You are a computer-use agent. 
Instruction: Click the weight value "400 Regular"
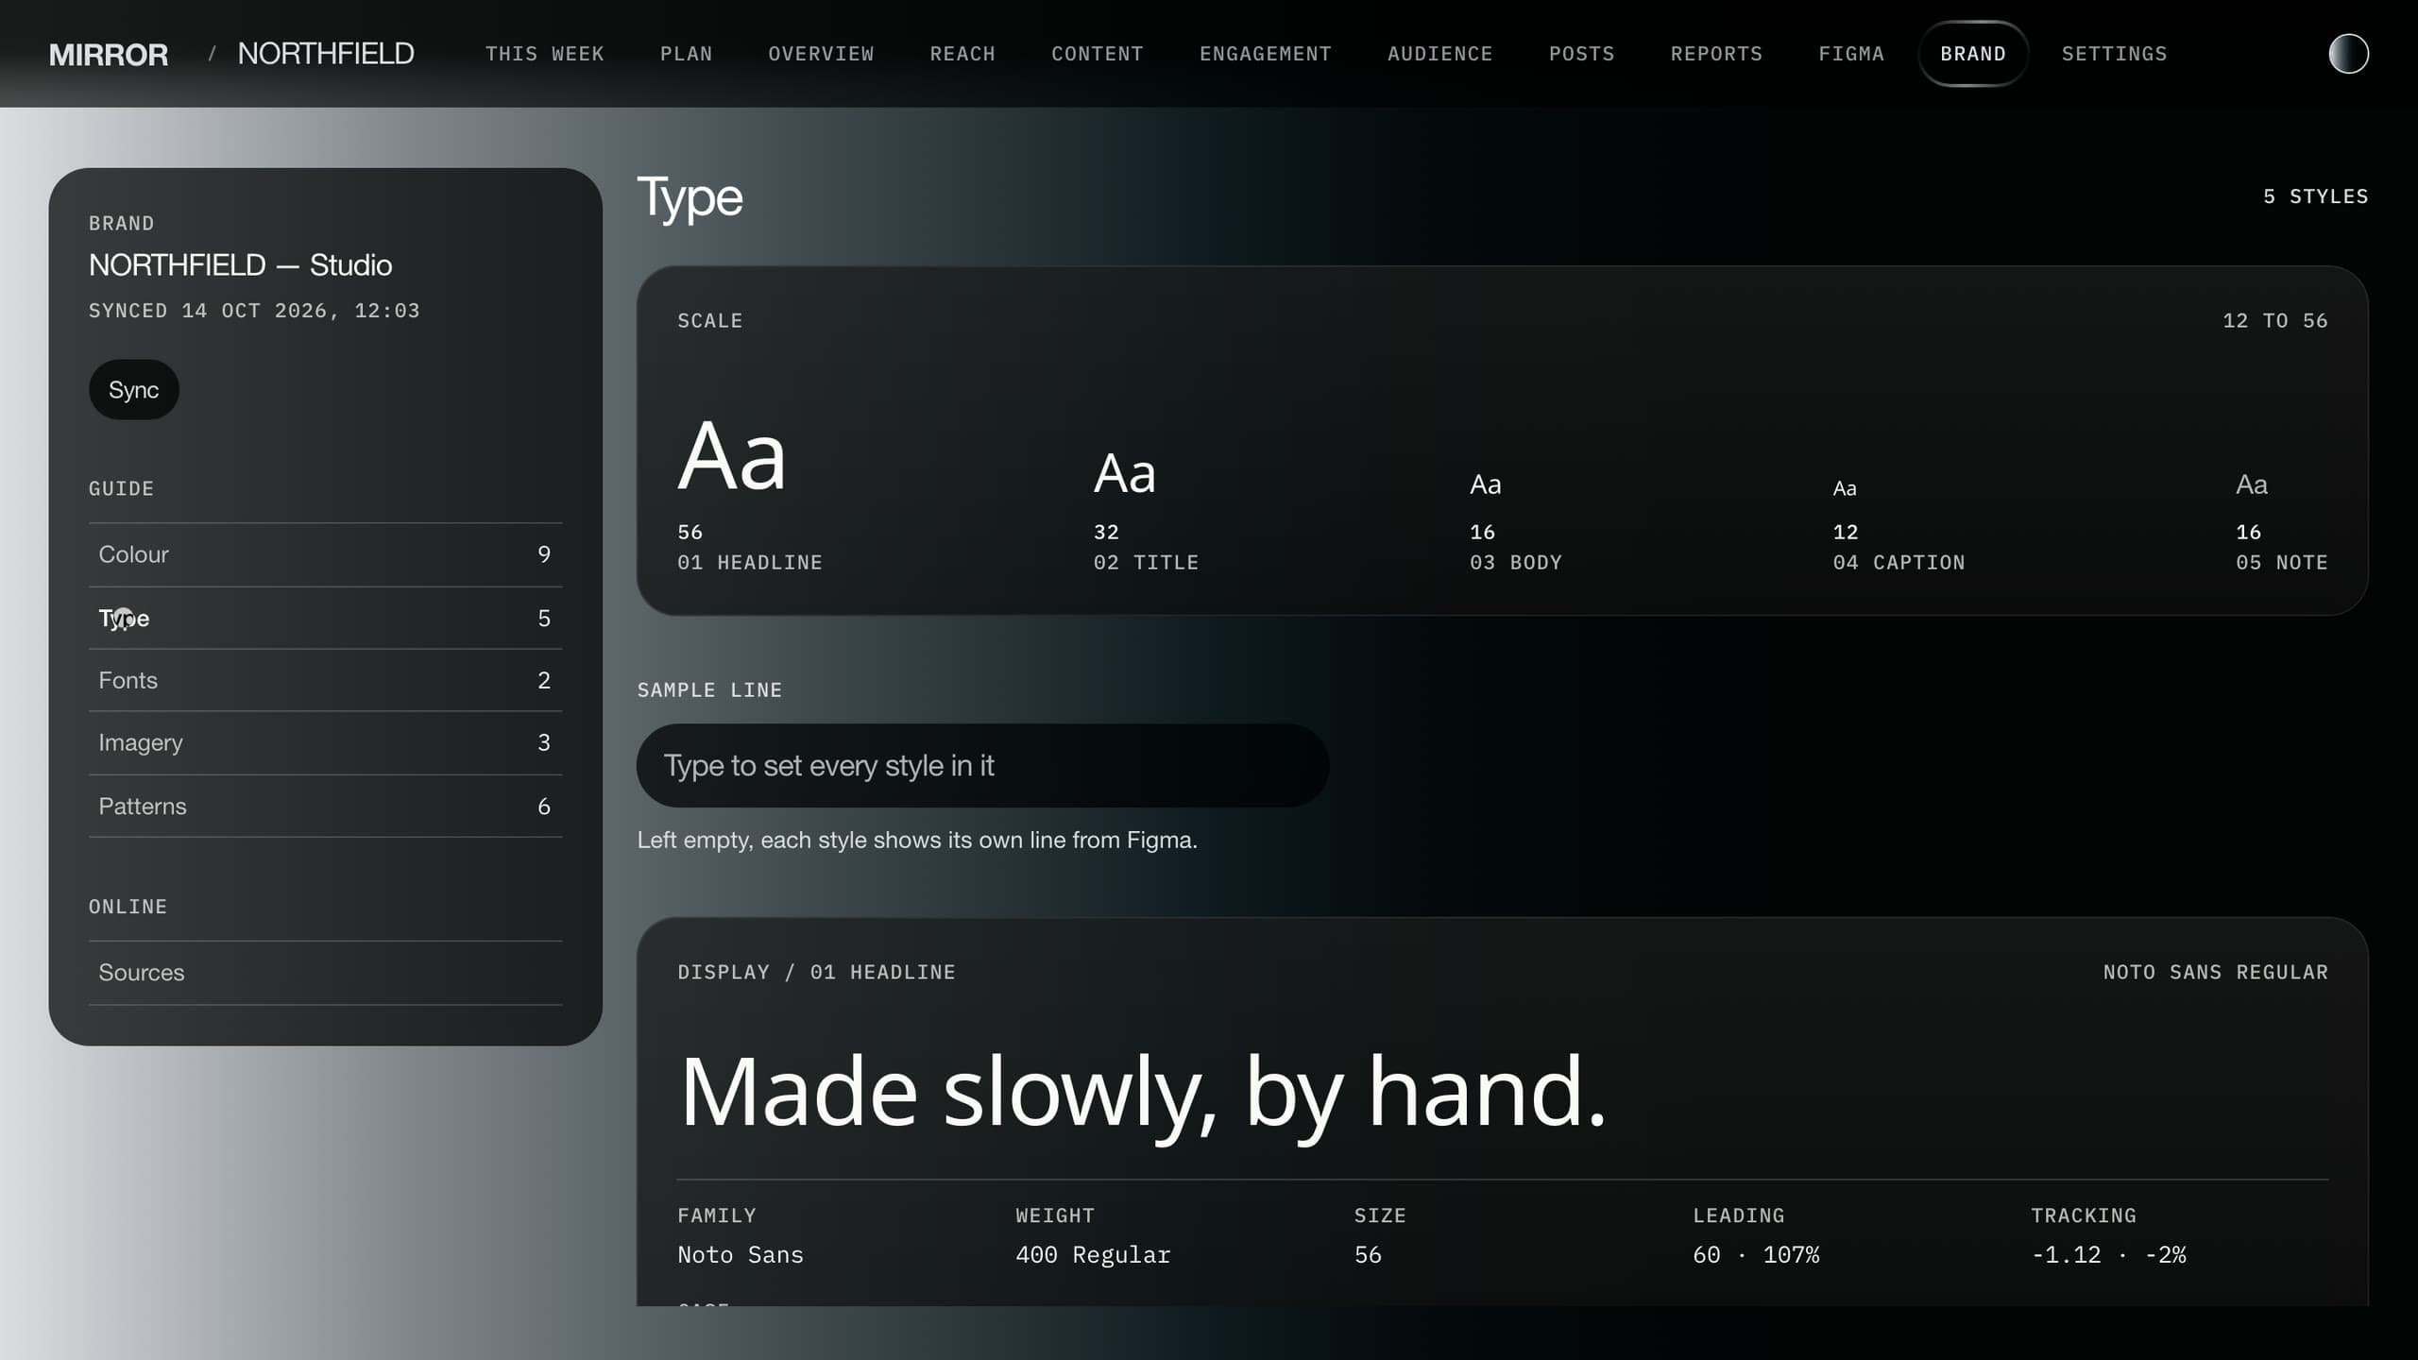click(x=1093, y=1254)
